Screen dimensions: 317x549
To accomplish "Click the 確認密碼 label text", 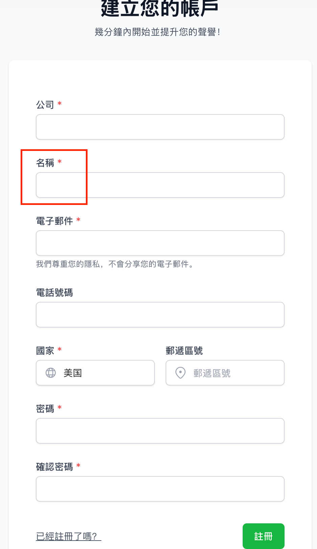I will 54,467.
